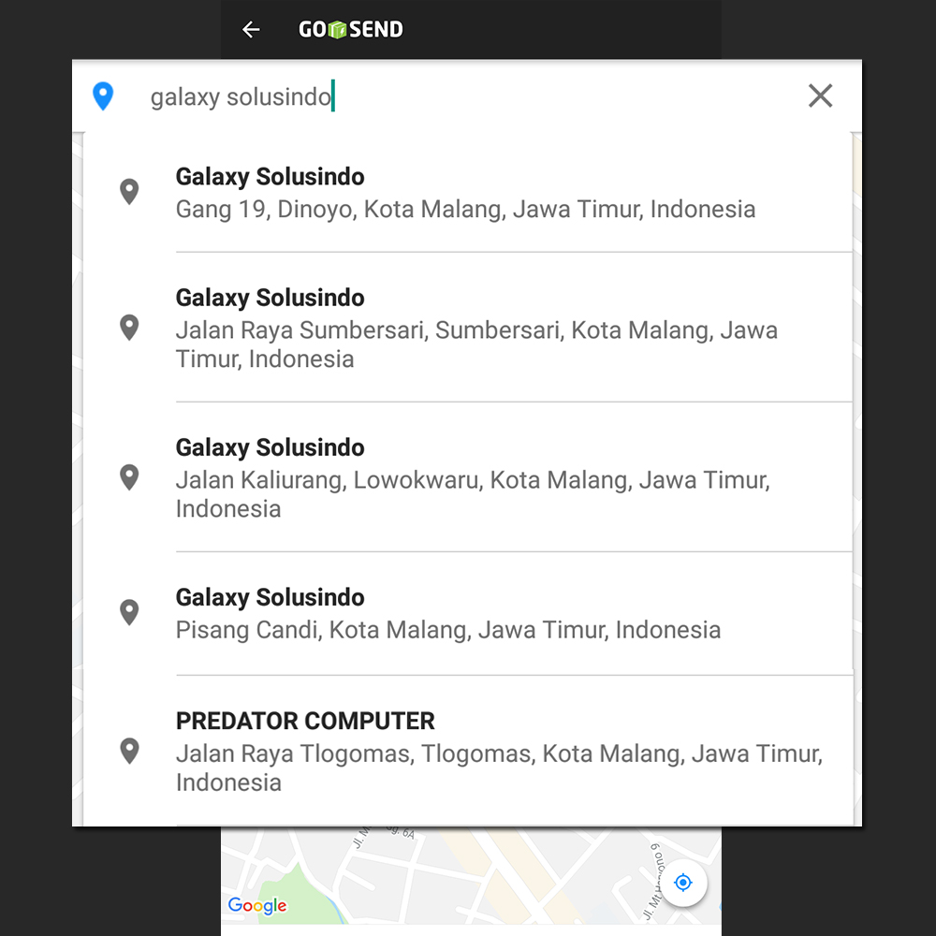Click the pin icon beside Gang 19, Dinoyo
Viewport: 936px width, 936px height.
129,192
